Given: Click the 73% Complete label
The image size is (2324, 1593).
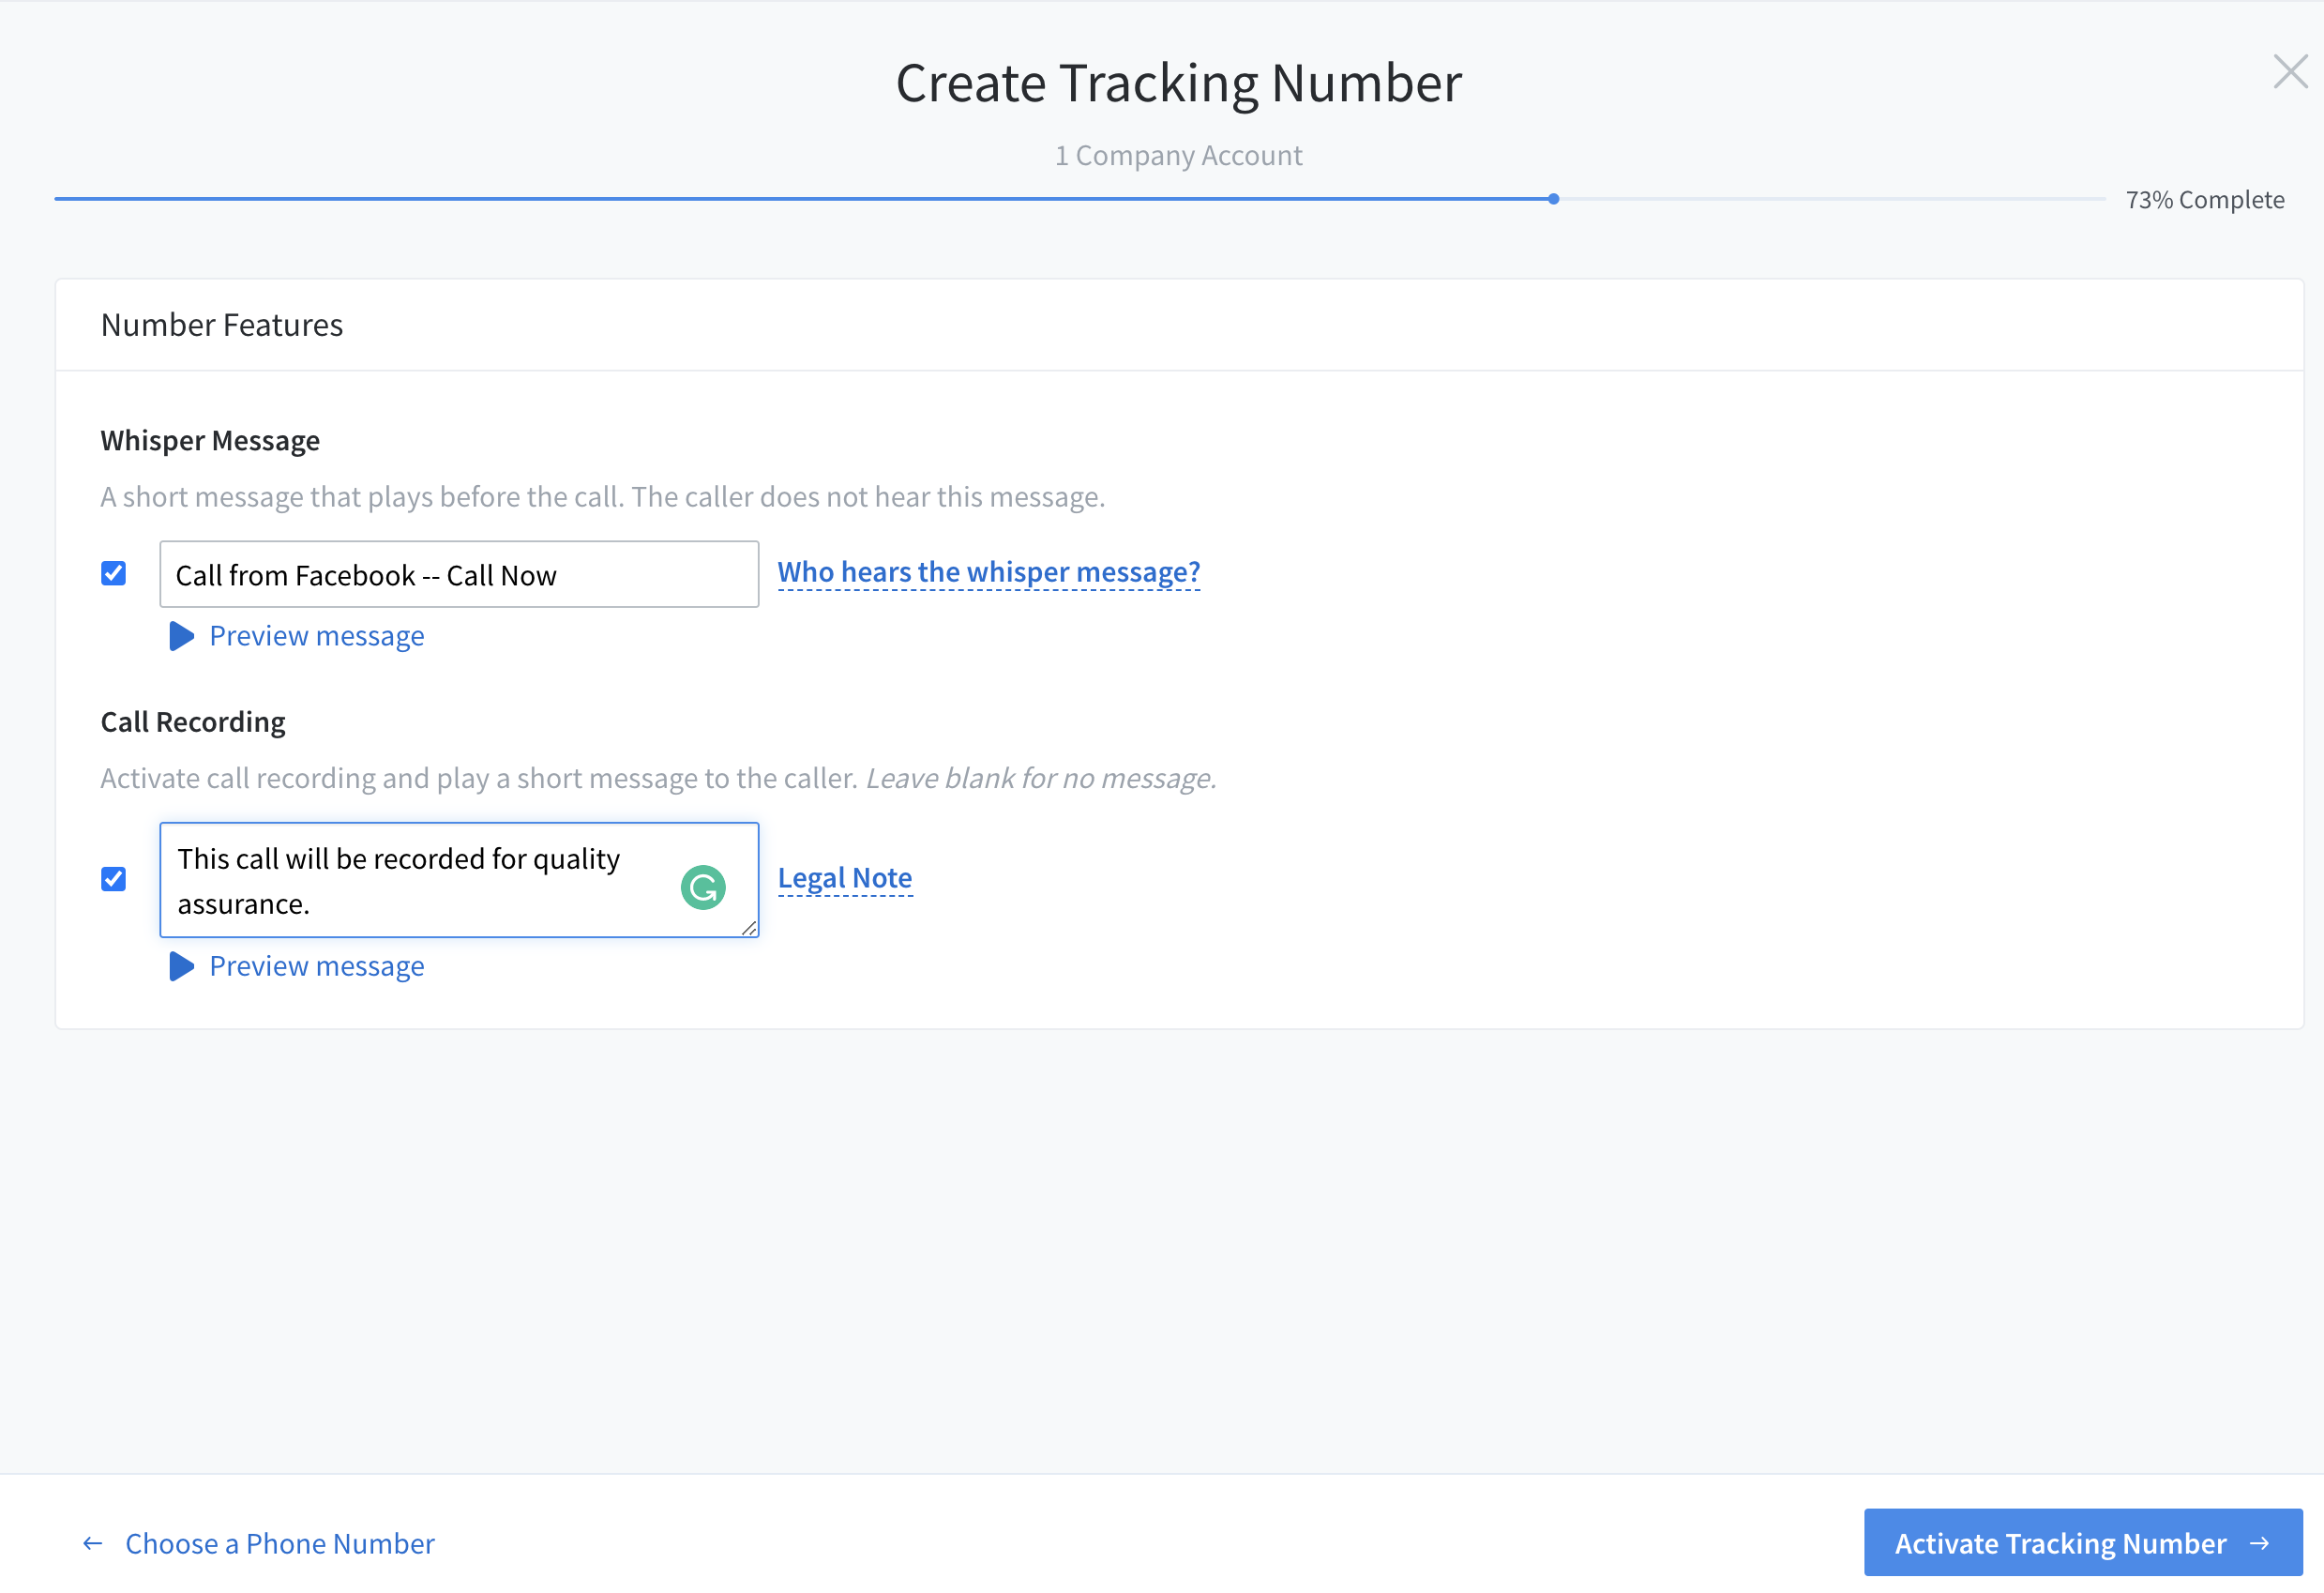Looking at the screenshot, I should [2205, 199].
